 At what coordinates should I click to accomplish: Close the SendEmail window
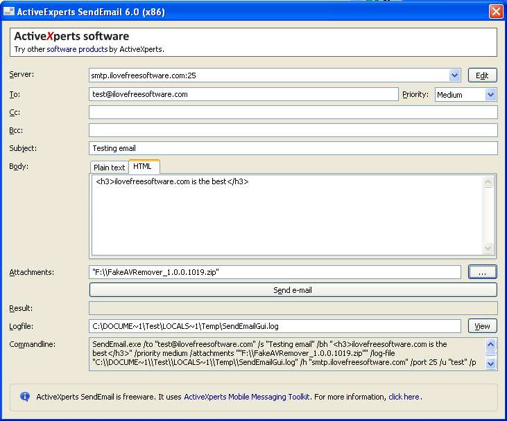[495, 11]
